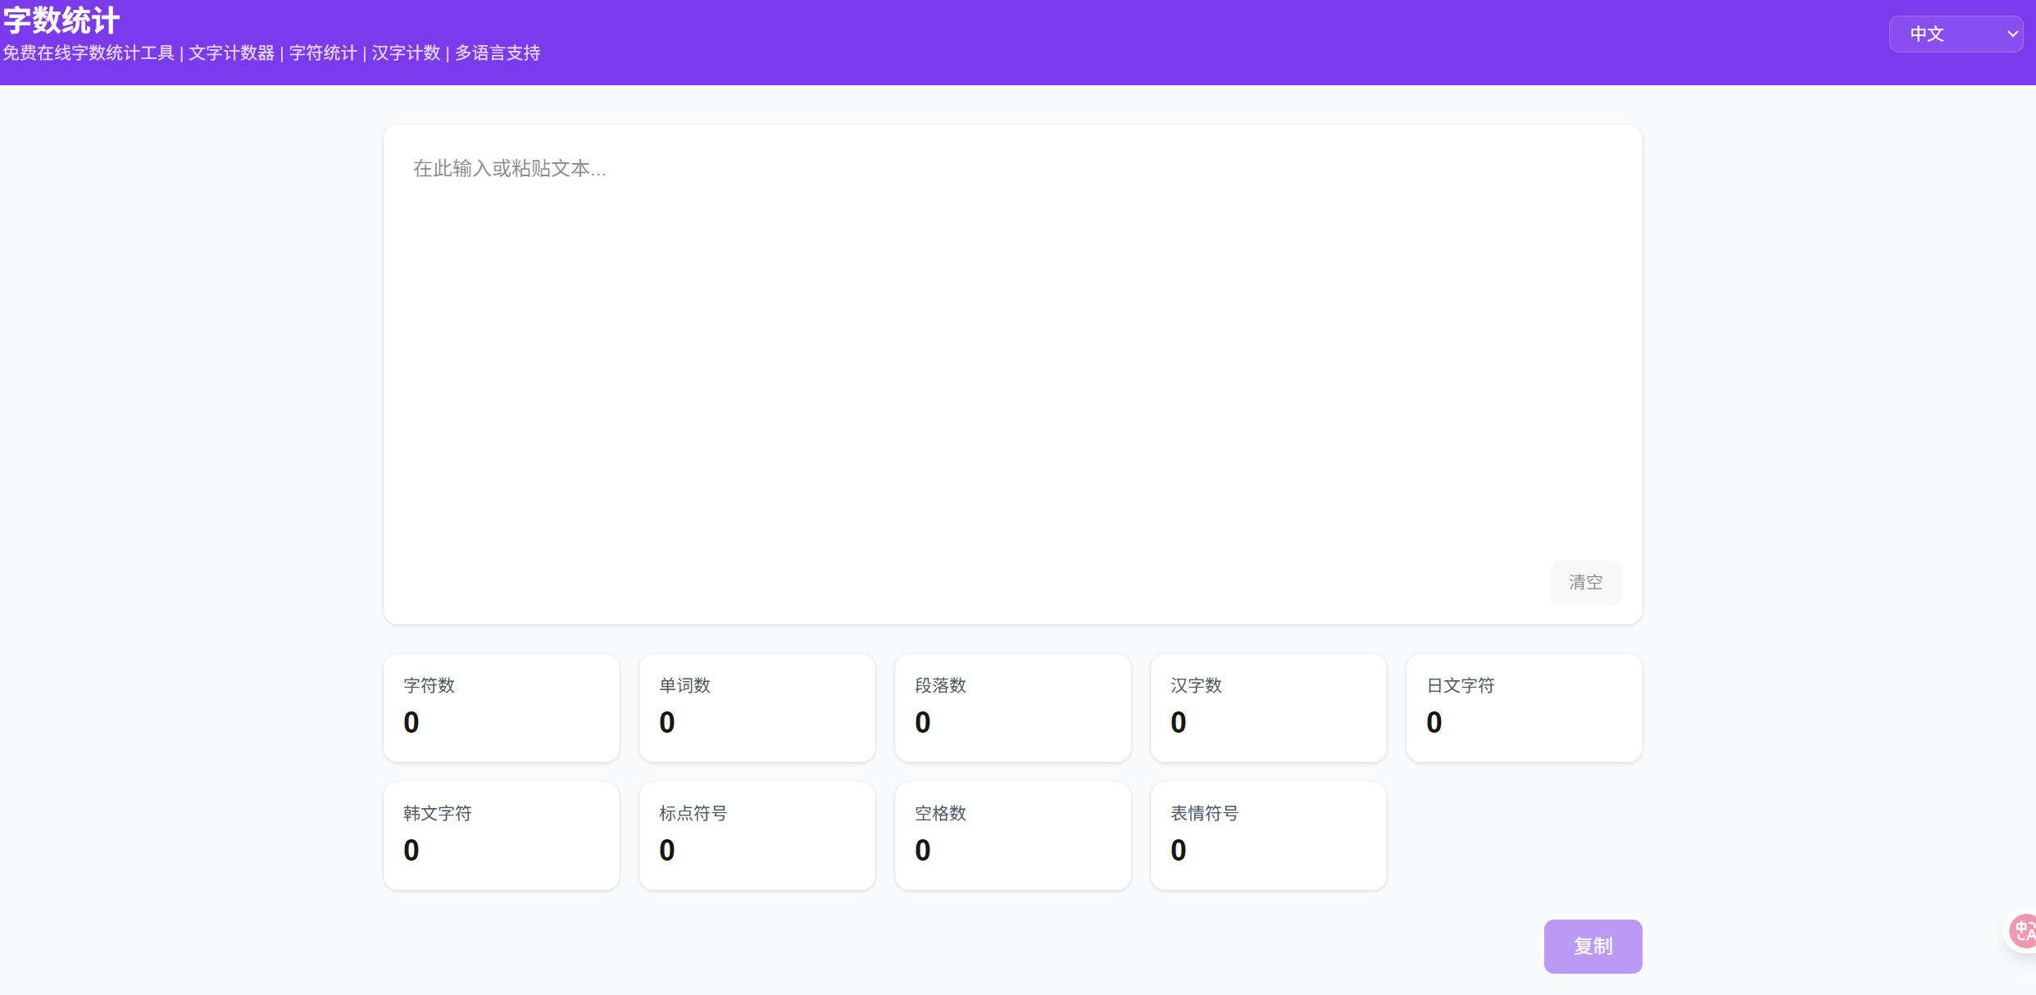The height and width of the screenshot is (995, 2036).
Task: Click the 空格数 stat card
Action: pos(1012,835)
